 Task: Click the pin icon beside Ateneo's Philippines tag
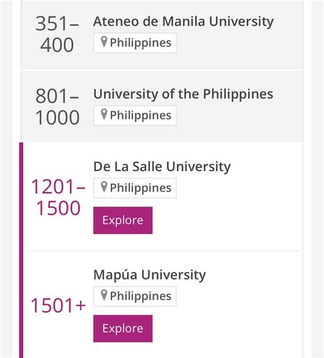[104, 42]
